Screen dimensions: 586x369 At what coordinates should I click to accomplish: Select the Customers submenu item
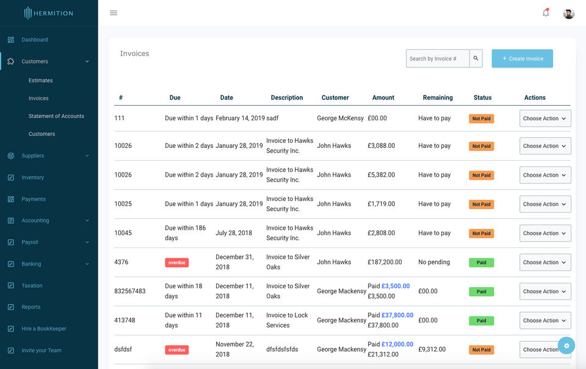[42, 134]
